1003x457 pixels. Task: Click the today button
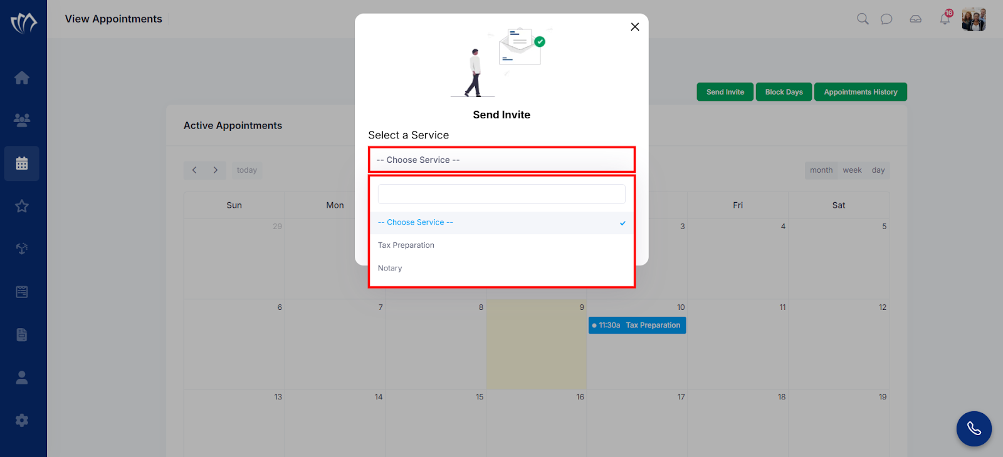point(247,170)
